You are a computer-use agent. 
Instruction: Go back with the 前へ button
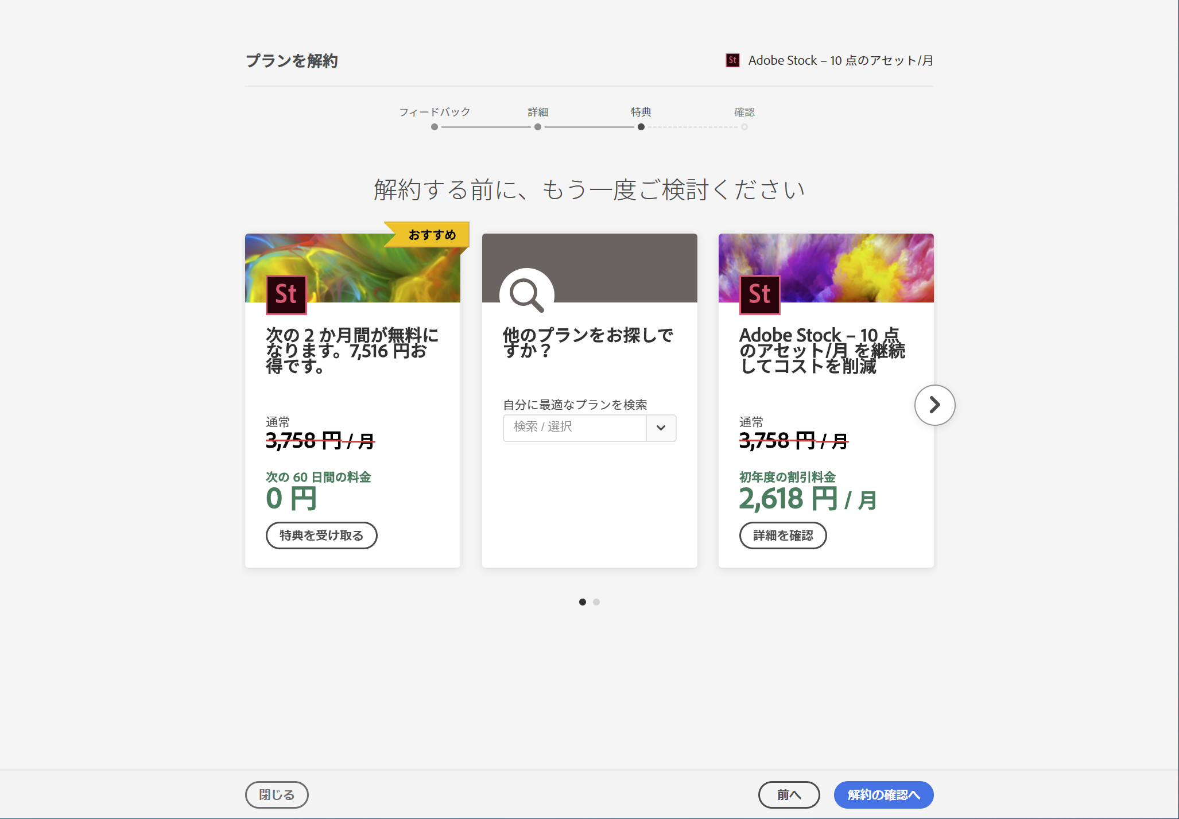(x=789, y=795)
